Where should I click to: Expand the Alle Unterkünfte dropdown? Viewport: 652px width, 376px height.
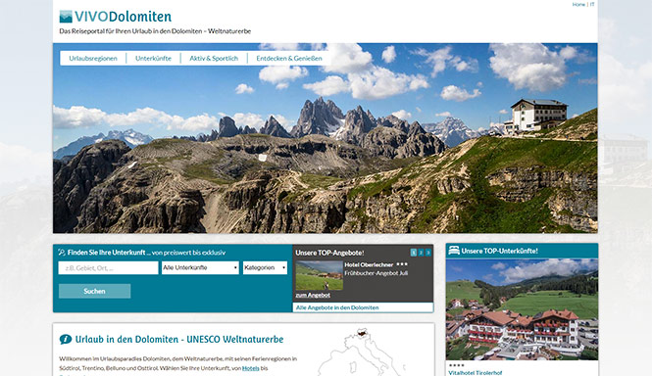click(200, 268)
